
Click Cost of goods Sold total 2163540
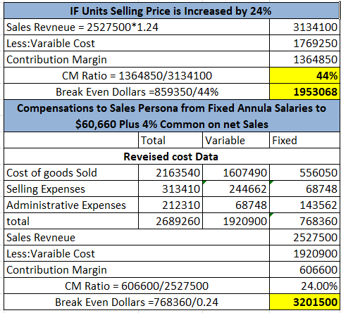click(170, 172)
